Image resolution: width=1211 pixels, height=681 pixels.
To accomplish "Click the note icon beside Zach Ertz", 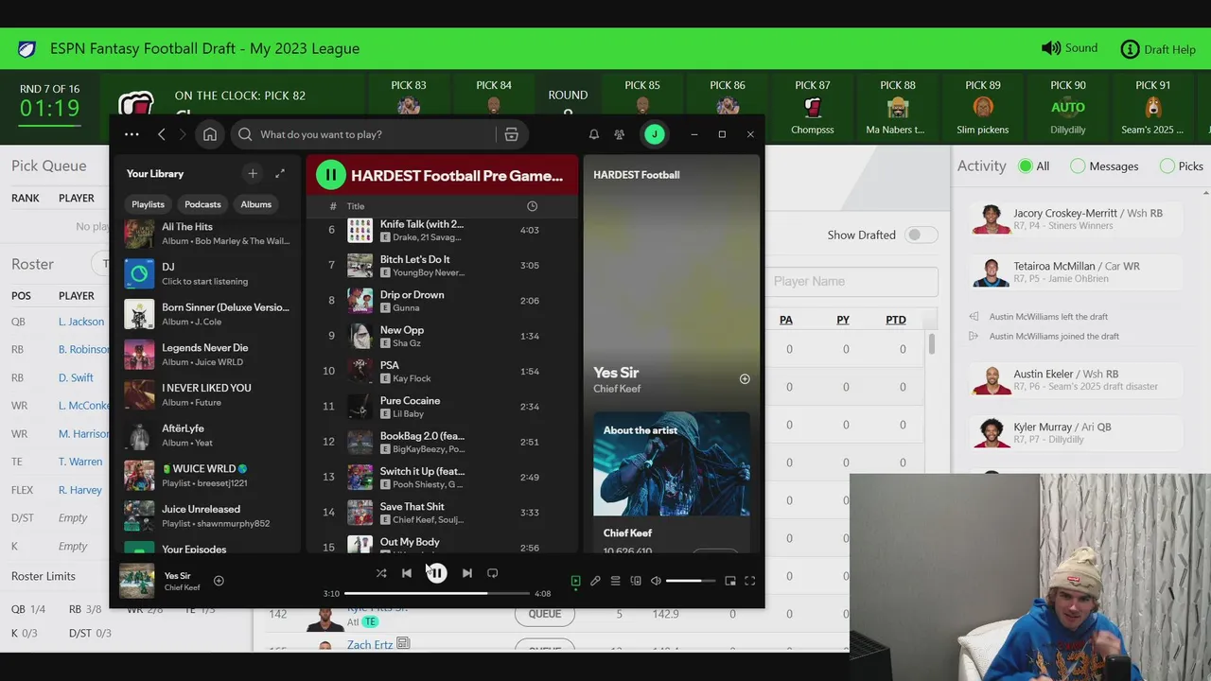I will coord(404,644).
